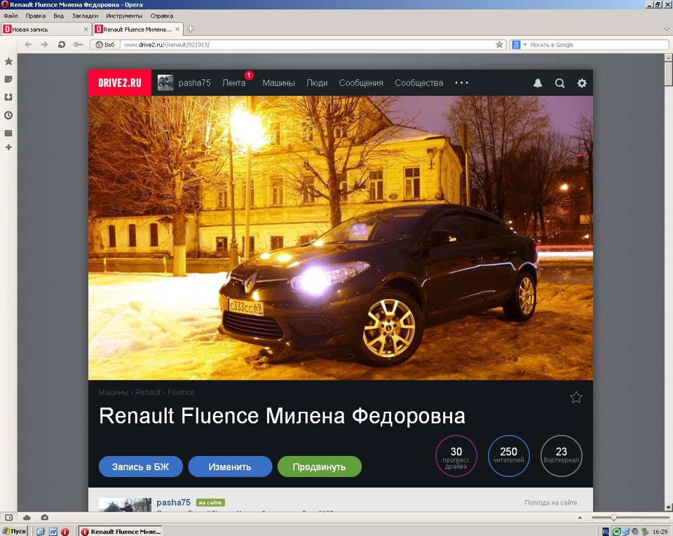673x536 pixels.
Task: Open the 23 бортжурнал counter
Action: 562,456
